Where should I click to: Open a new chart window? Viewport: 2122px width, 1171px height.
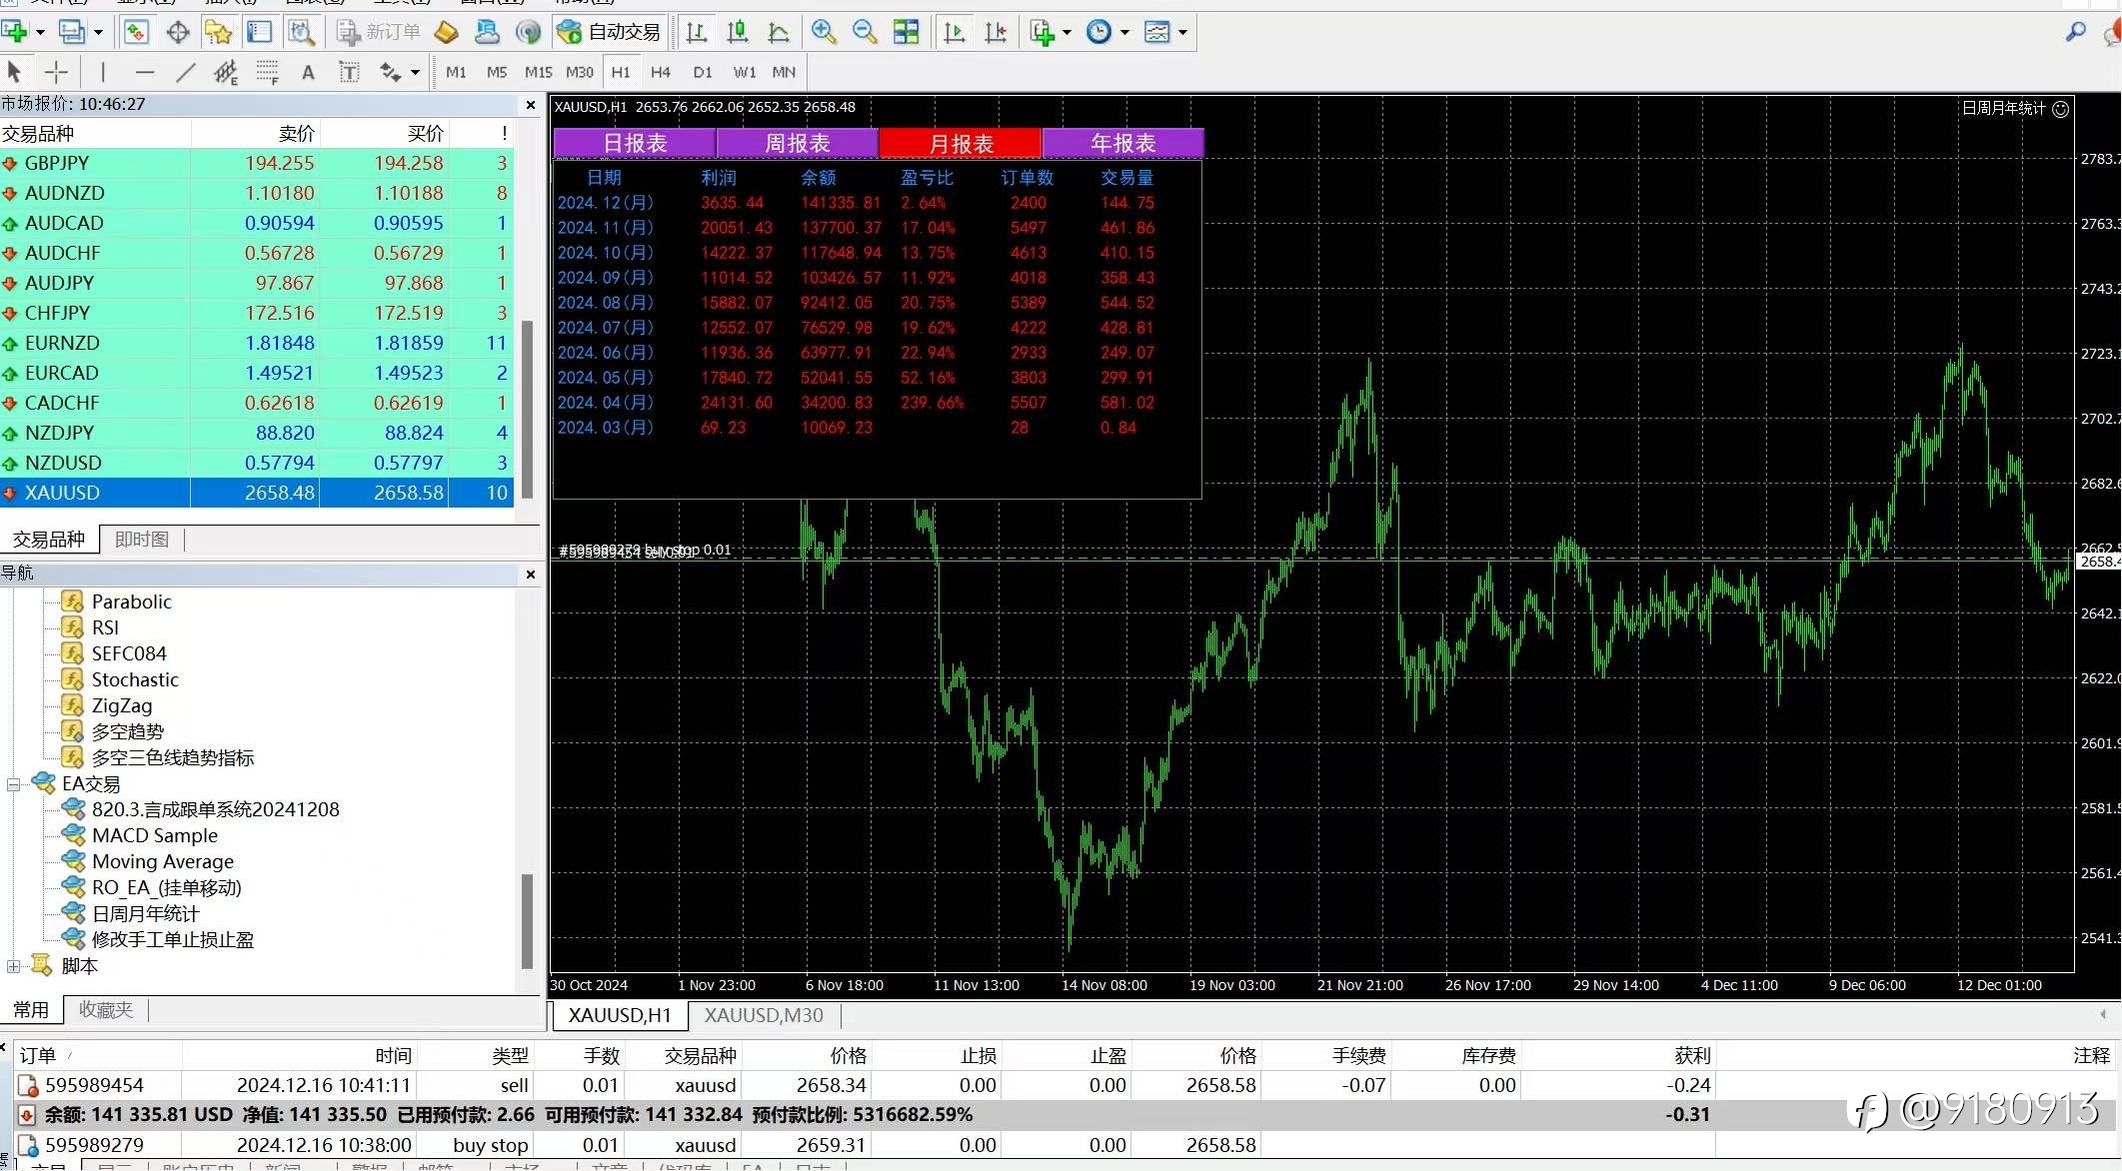tap(14, 32)
